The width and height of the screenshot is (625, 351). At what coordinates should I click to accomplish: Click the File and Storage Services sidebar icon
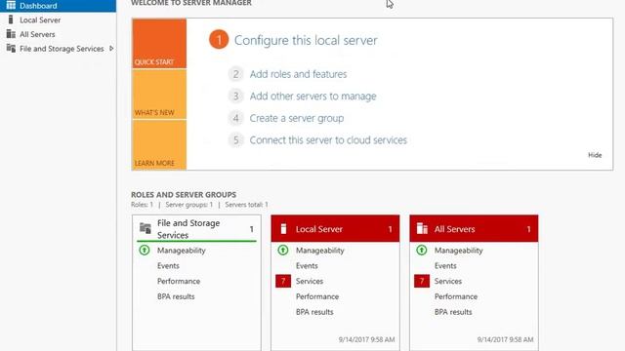(x=11, y=48)
